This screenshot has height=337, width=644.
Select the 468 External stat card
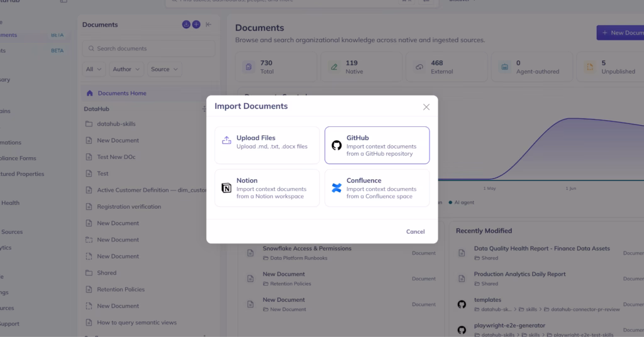pos(447,67)
